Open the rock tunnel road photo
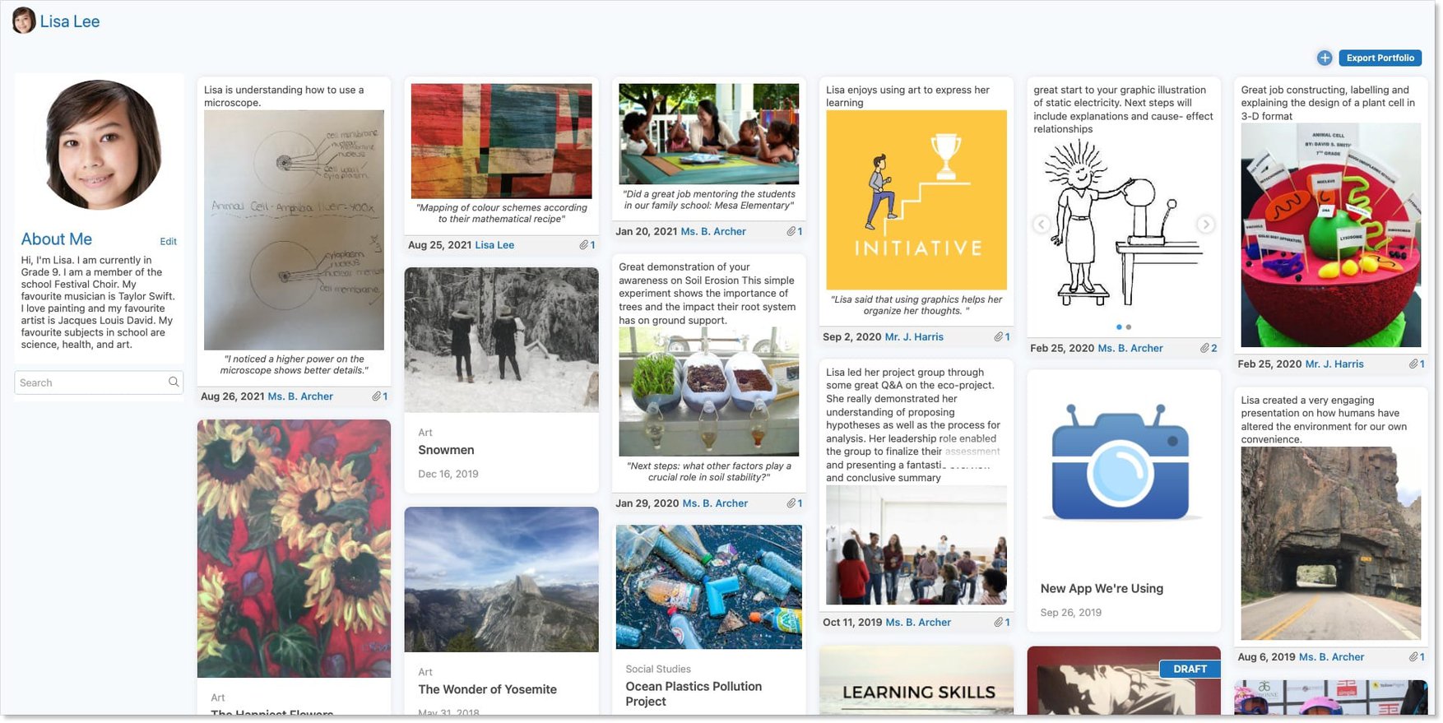Screen dimensions: 1443x723 [x=1331, y=544]
